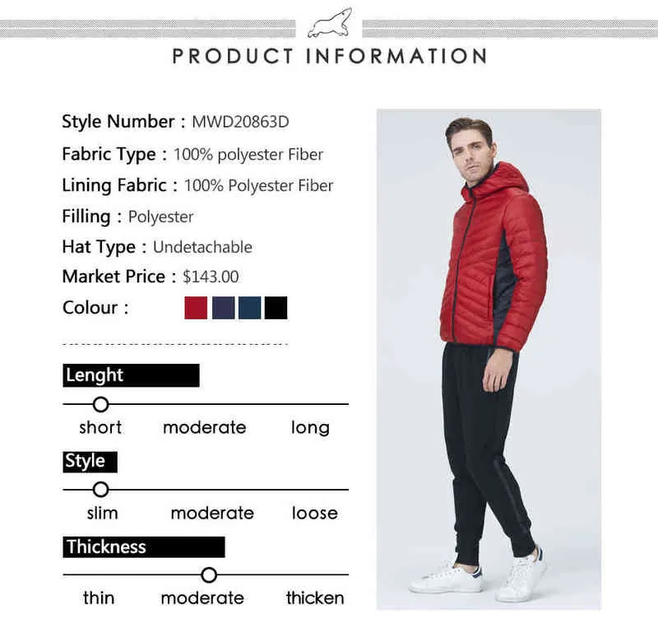The image size is (658, 637).
Task: Select the purple-navy colour swatch
Action: pos(223,308)
